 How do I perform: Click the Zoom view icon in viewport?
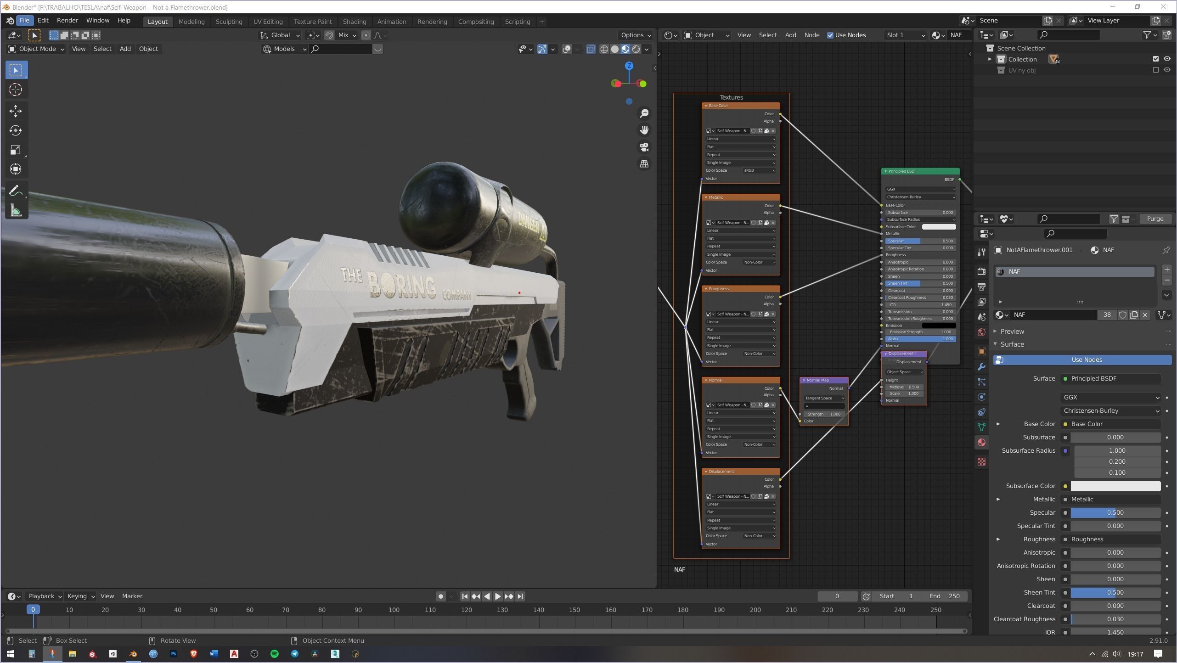pyautogui.click(x=644, y=113)
